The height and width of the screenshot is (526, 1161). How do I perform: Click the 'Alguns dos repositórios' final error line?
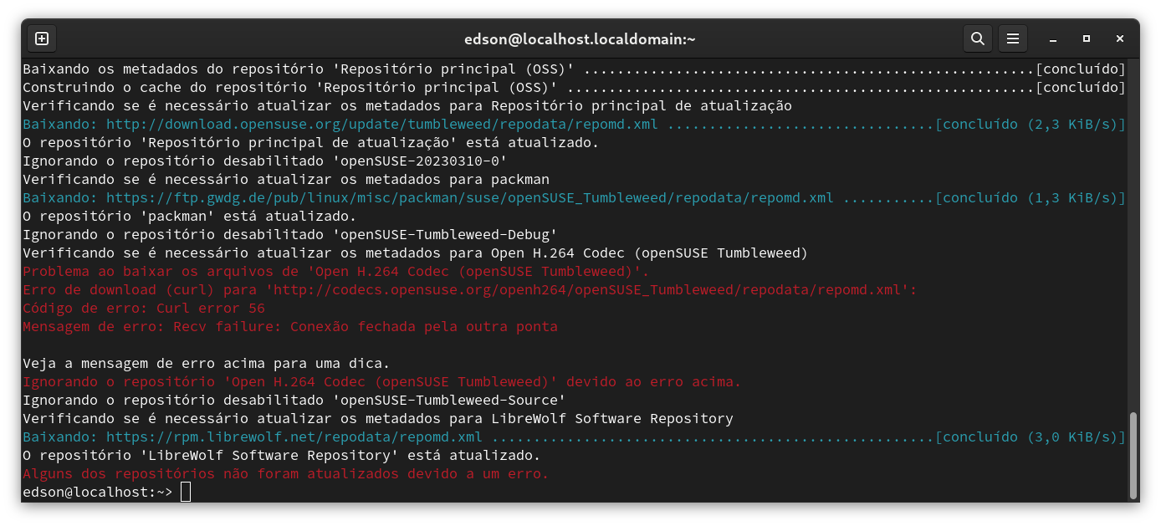pyautogui.click(x=285, y=474)
